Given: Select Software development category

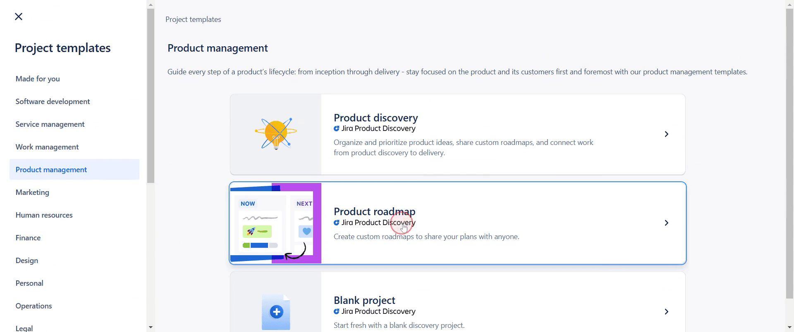Looking at the screenshot, I should coord(53,102).
